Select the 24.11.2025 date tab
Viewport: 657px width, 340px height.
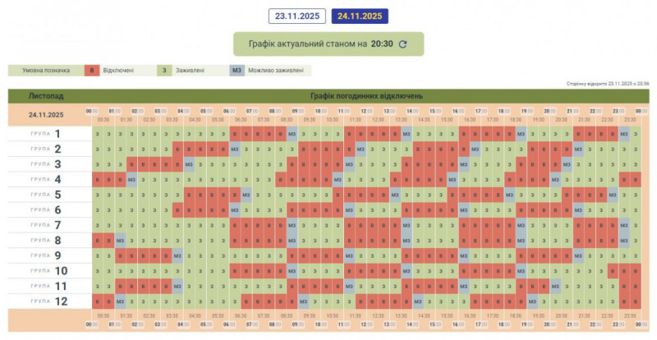click(x=360, y=16)
